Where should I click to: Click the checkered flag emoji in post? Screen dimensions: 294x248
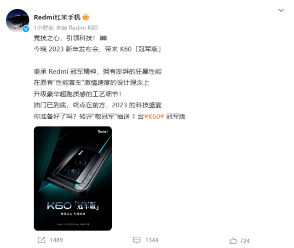coord(104,38)
